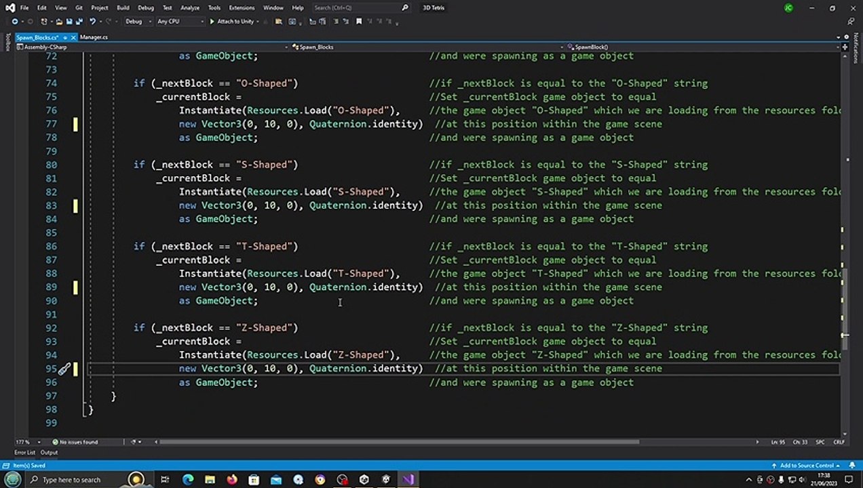Image resolution: width=863 pixels, height=488 pixels.
Task: Click the New Project toolbar icon
Action: pos(44,22)
